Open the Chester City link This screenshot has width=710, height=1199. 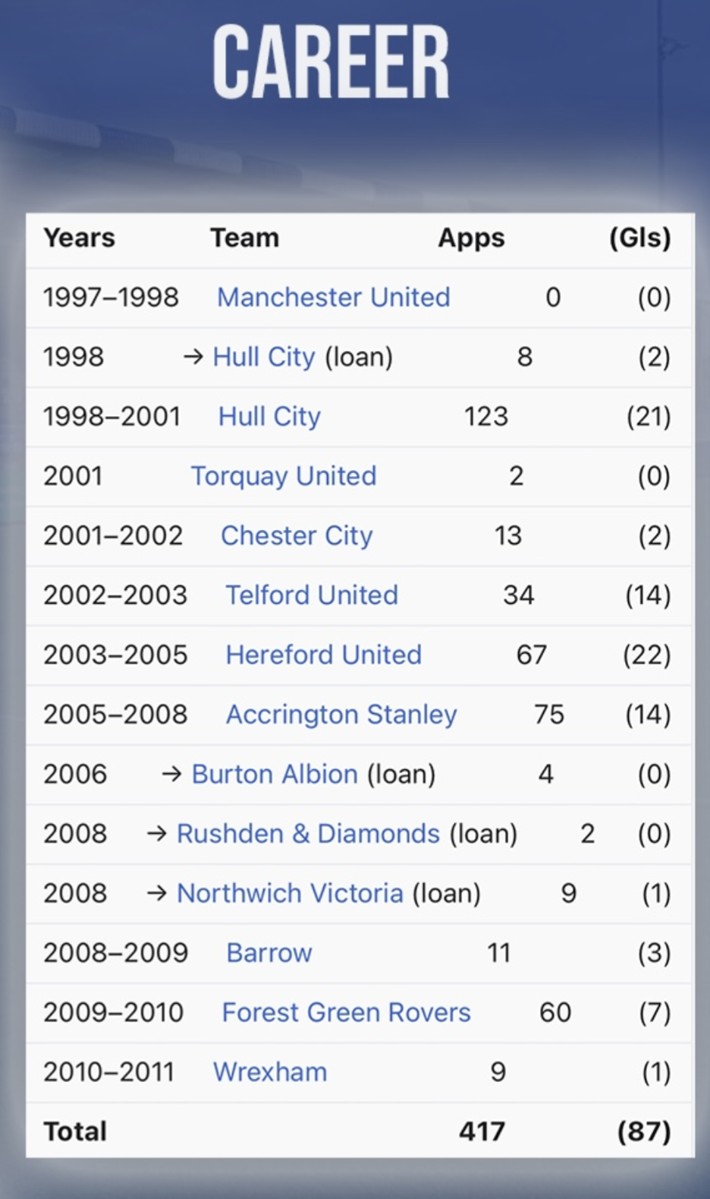pos(297,535)
